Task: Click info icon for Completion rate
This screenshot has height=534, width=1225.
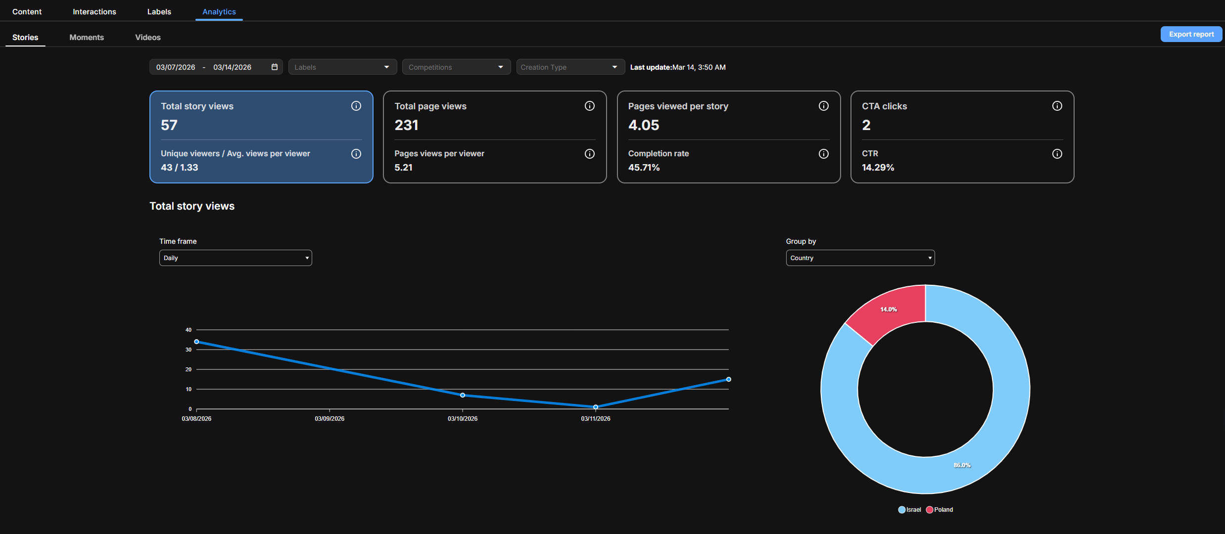Action: pos(824,154)
